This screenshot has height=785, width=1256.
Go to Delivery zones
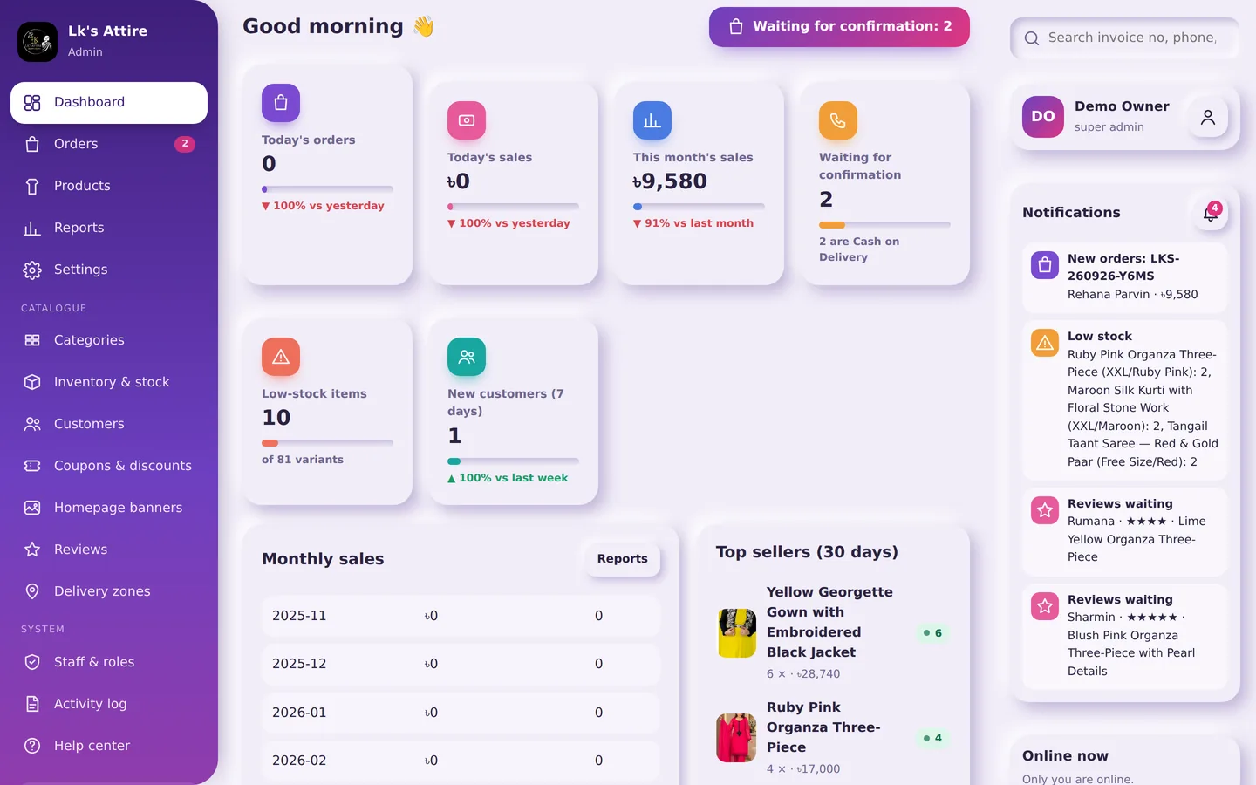[x=109, y=592]
